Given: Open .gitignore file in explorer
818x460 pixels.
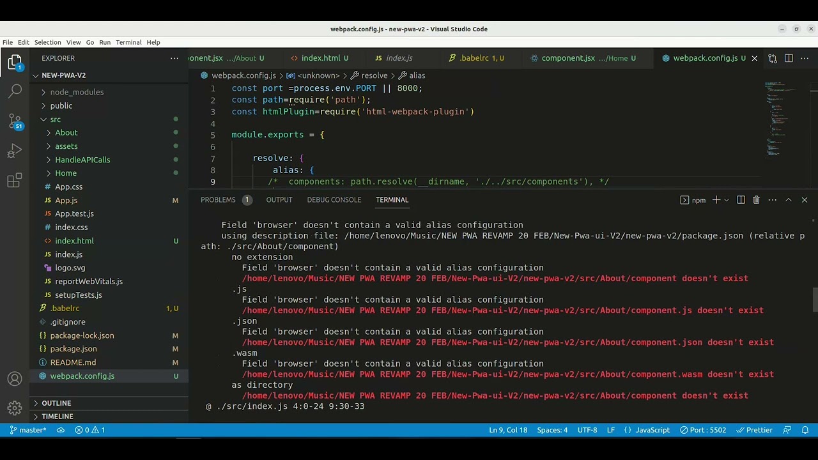Looking at the screenshot, I should pyautogui.click(x=109, y=322).
